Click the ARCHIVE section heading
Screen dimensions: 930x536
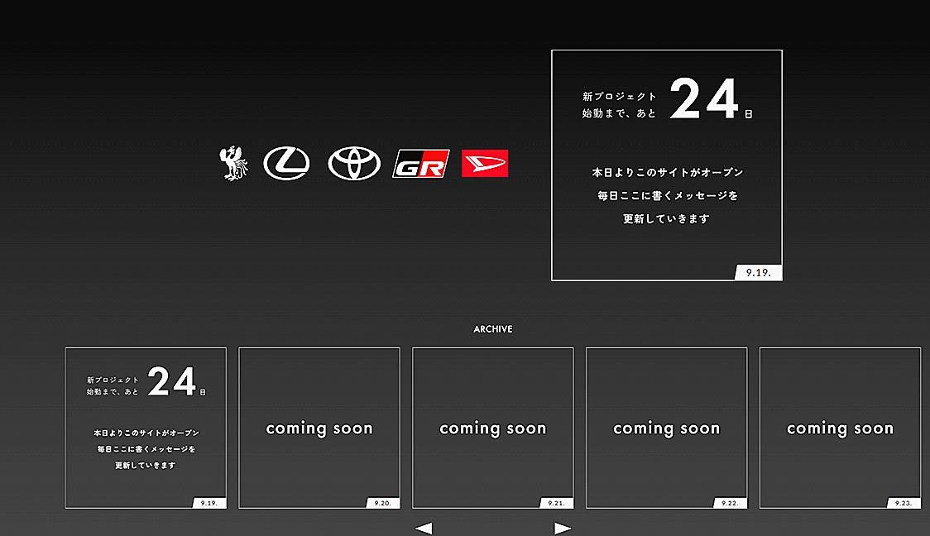pos(493,329)
